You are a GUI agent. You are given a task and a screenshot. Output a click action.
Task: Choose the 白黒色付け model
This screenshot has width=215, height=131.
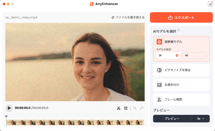tap(181, 85)
